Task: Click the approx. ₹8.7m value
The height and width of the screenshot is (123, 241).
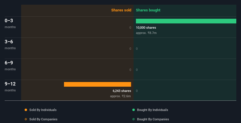Action: click(146, 33)
